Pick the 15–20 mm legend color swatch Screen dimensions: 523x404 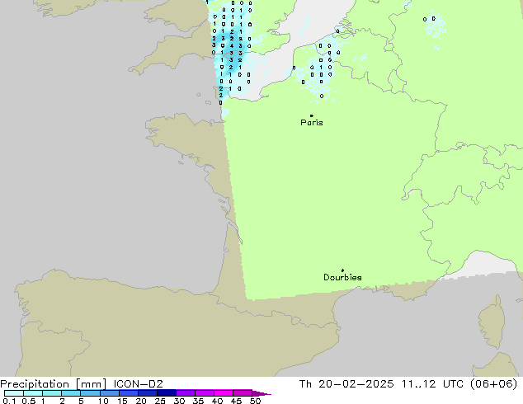coord(129,393)
